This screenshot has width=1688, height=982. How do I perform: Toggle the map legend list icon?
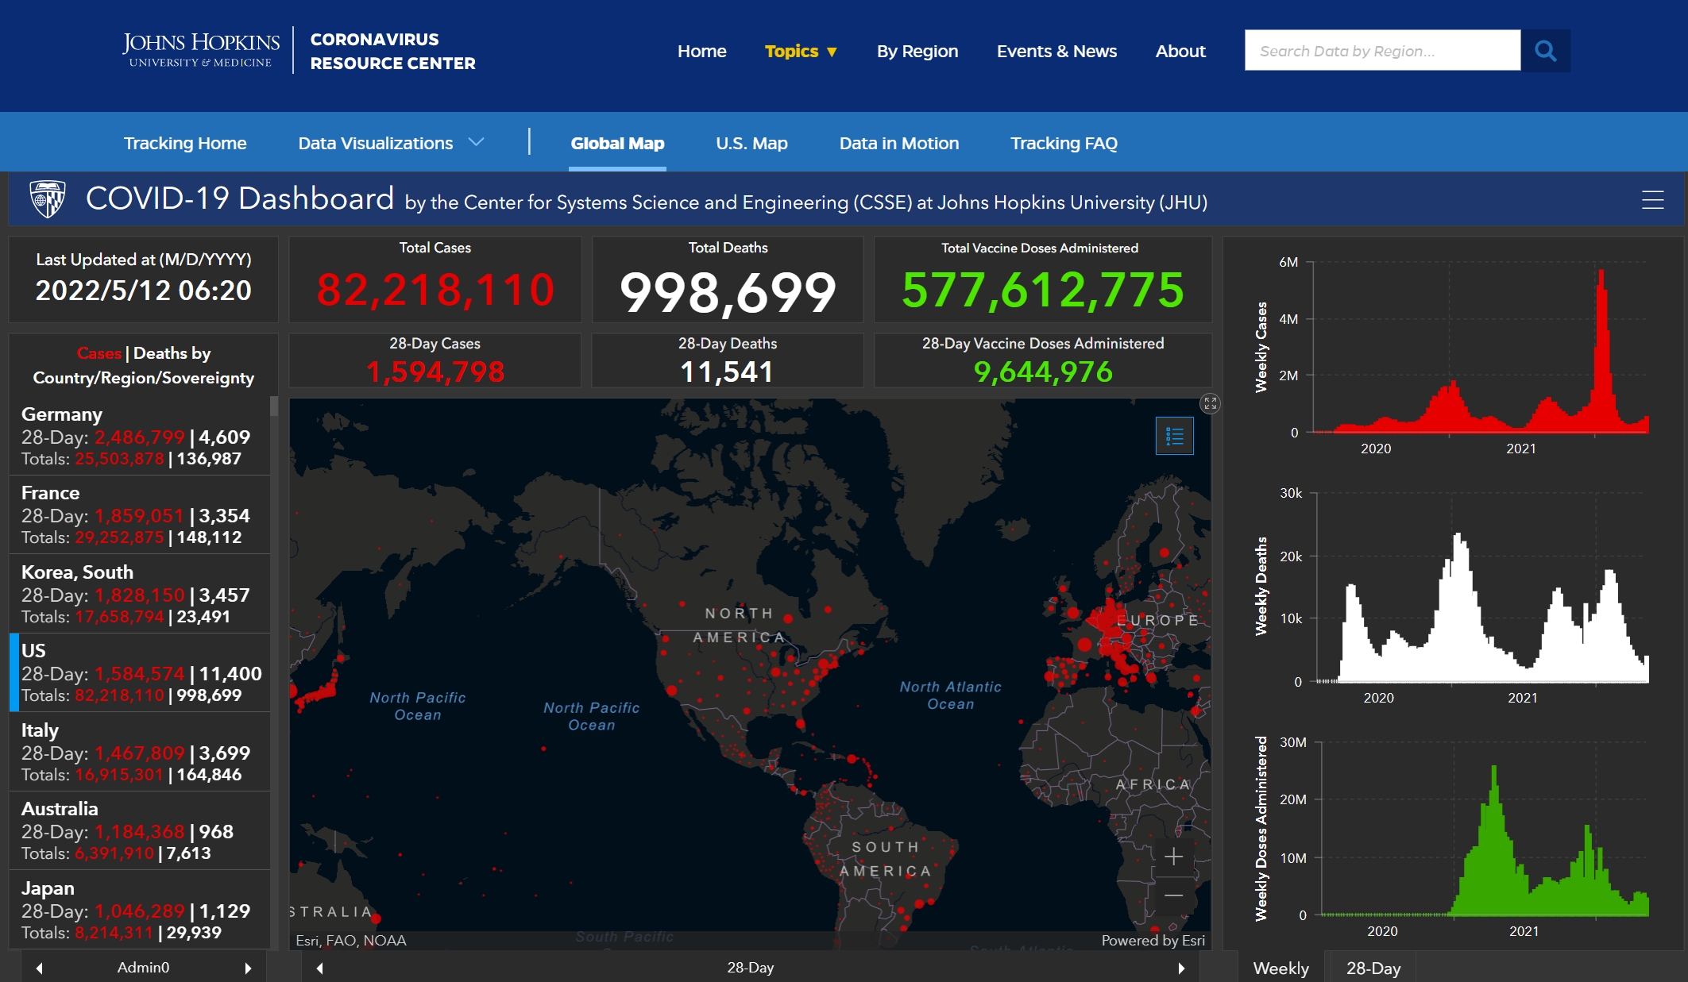1174,436
